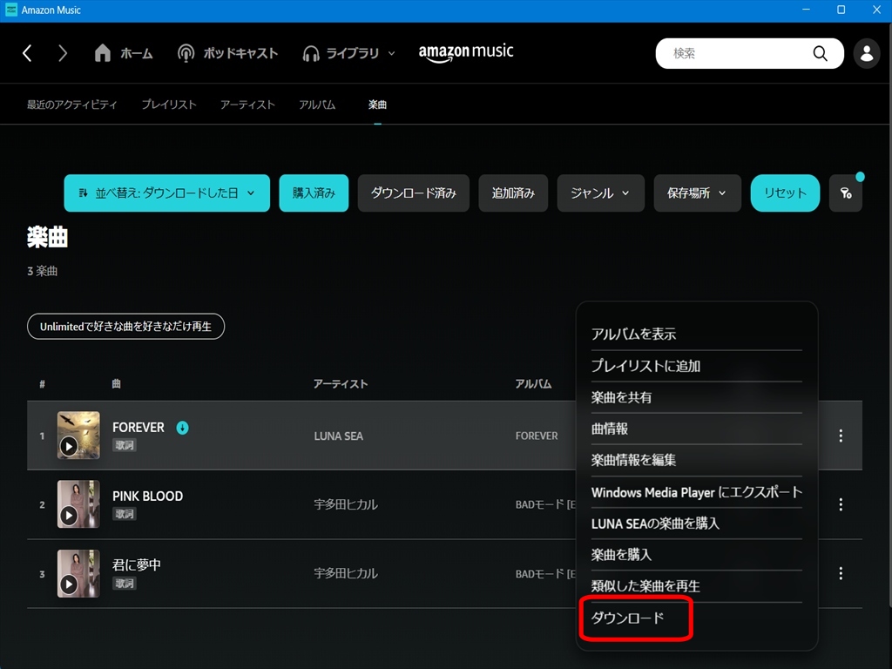Toggle the 追加済み filter
The image size is (892, 669).
tap(513, 193)
